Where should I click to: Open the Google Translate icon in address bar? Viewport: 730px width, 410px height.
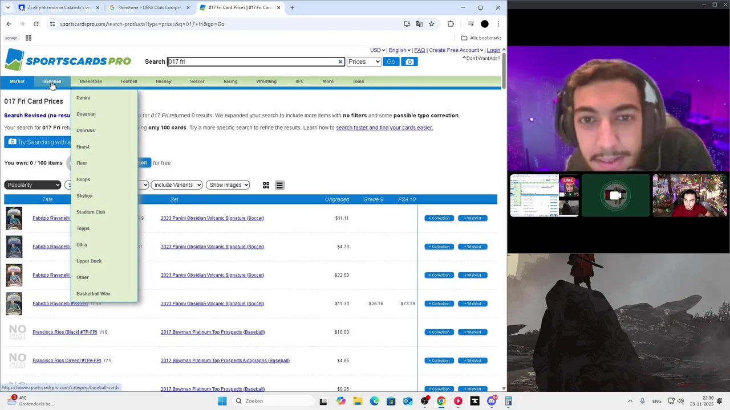[419, 24]
